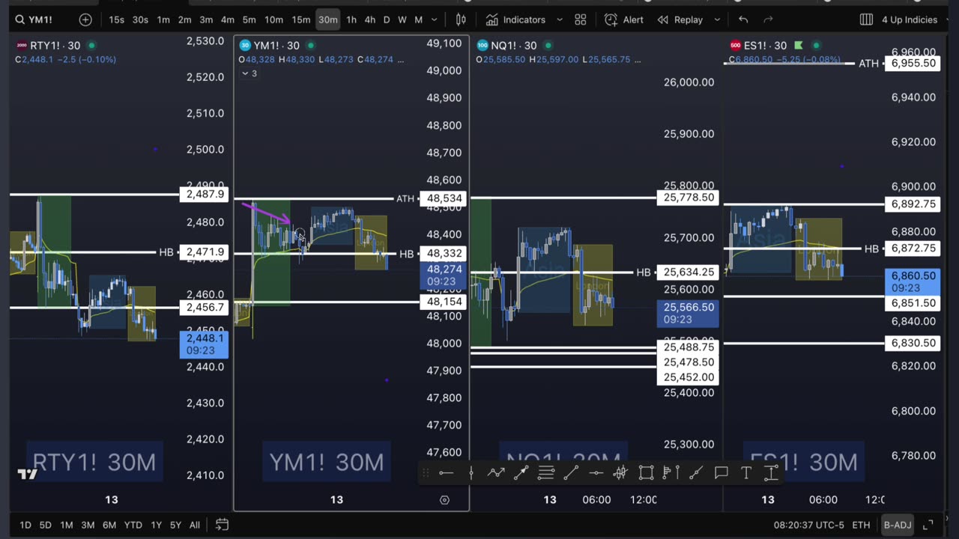Open the YM1! symbol search
Image resolution: width=959 pixels, height=539 pixels.
[34, 19]
